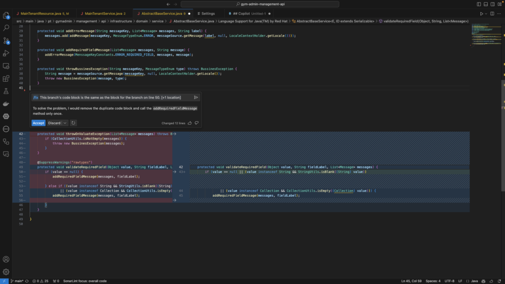This screenshot has height=284, width=505.
Task: Switch to MainTenantResource.java tab
Action: (44, 13)
